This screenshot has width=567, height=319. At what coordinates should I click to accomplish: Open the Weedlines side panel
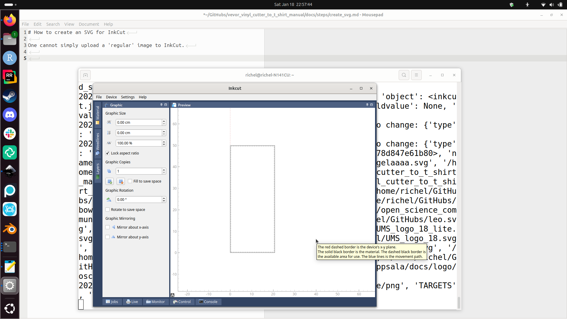pyautogui.click(x=97, y=144)
